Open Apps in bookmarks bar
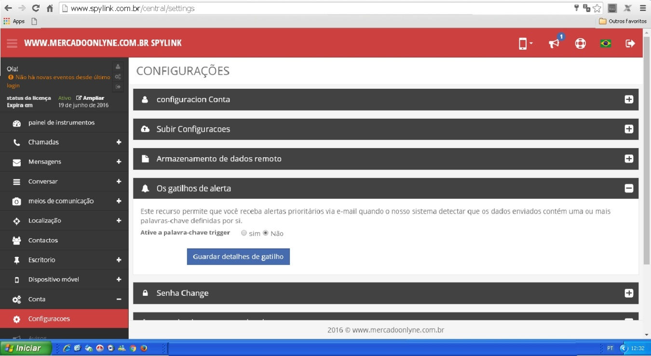This screenshot has height=356, width=651. coord(14,21)
